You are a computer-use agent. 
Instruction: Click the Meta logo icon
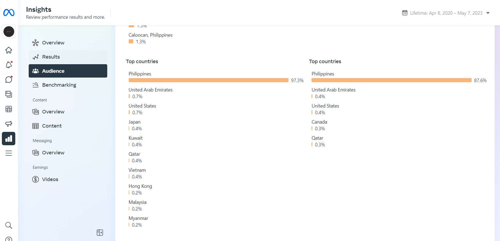[9, 13]
